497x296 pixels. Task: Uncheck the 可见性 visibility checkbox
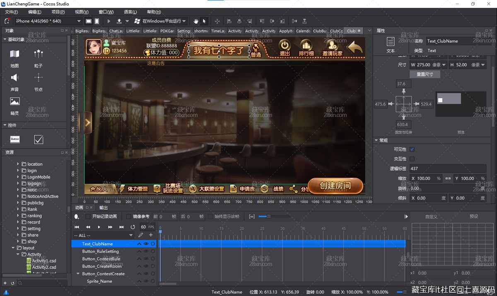412,149
